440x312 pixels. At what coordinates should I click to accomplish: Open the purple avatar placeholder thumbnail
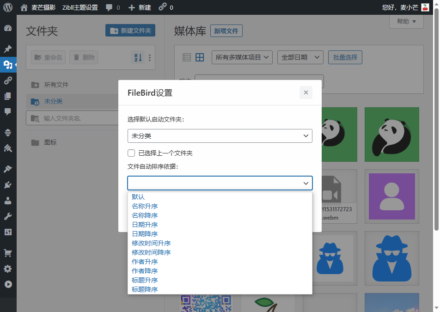click(x=392, y=196)
